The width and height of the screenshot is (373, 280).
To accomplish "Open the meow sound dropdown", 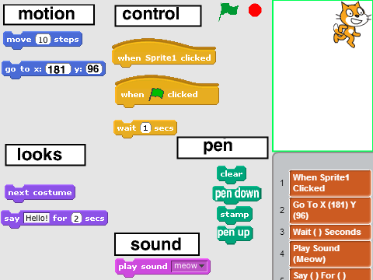I will pos(190,266).
